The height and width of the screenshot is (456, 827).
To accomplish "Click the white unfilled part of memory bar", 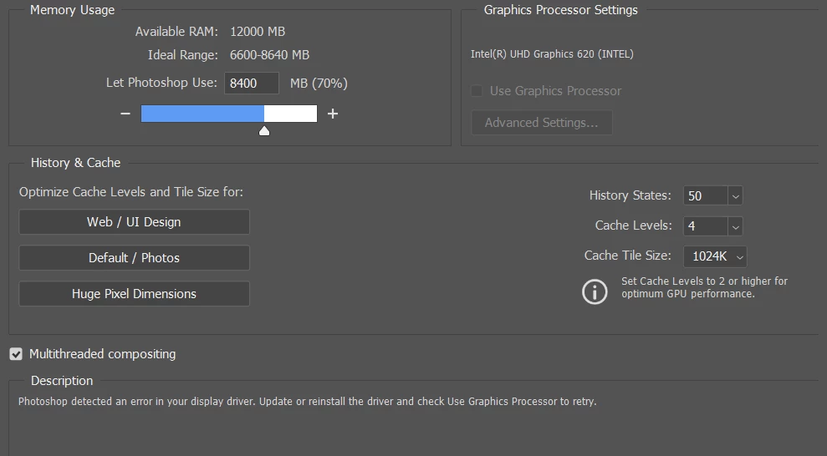I will click(x=290, y=114).
